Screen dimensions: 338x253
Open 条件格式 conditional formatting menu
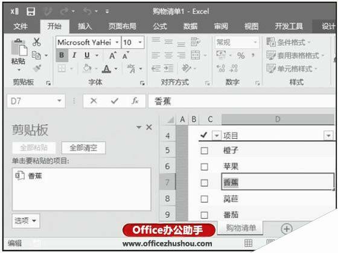[x=289, y=42]
